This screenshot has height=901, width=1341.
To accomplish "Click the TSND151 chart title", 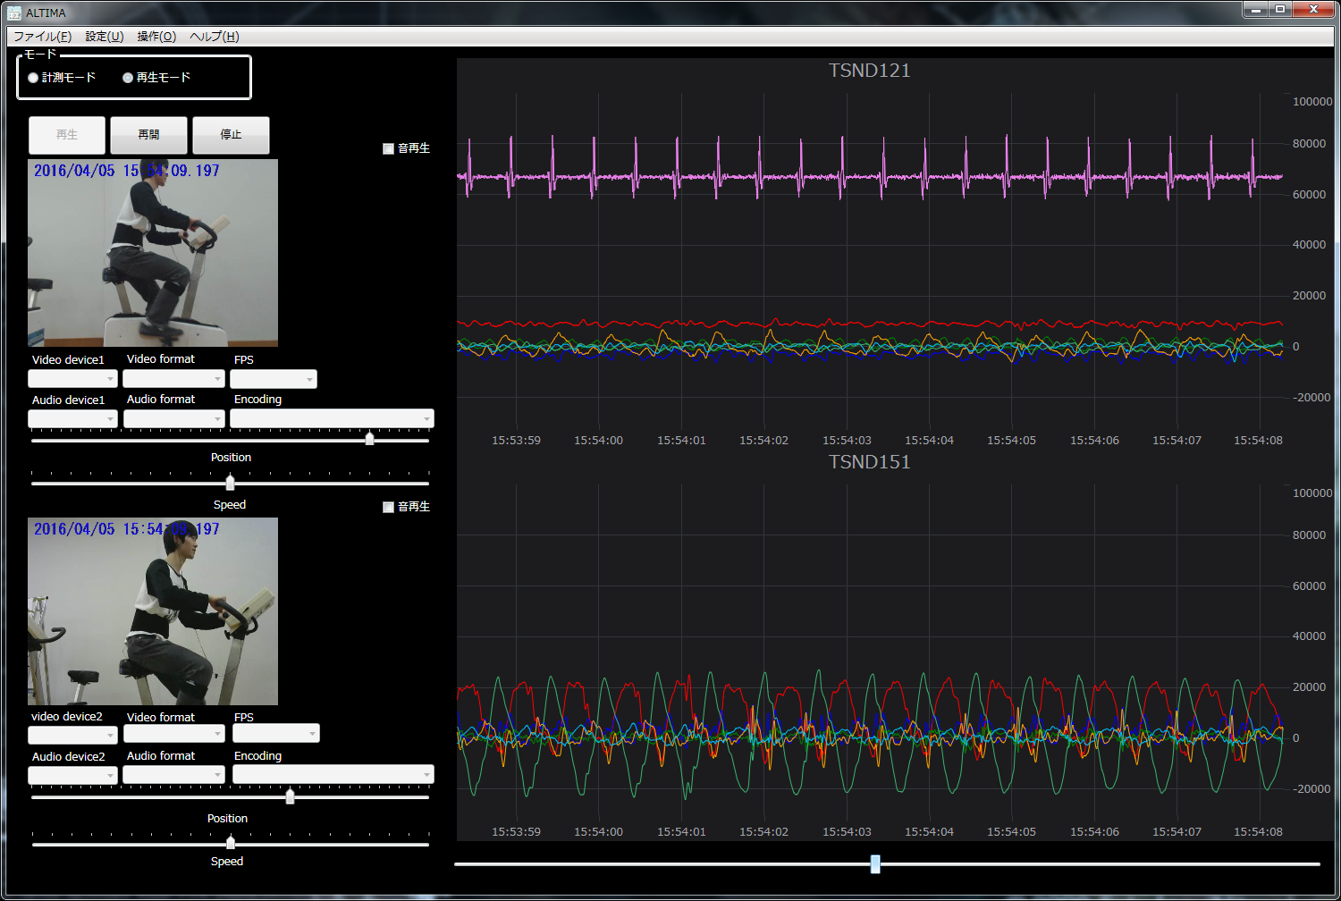I will tap(869, 462).
